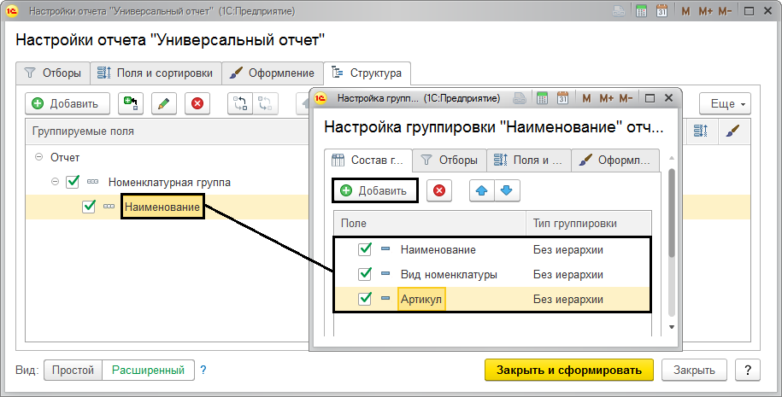Open the calendar icon in main title bar

[x=661, y=13]
